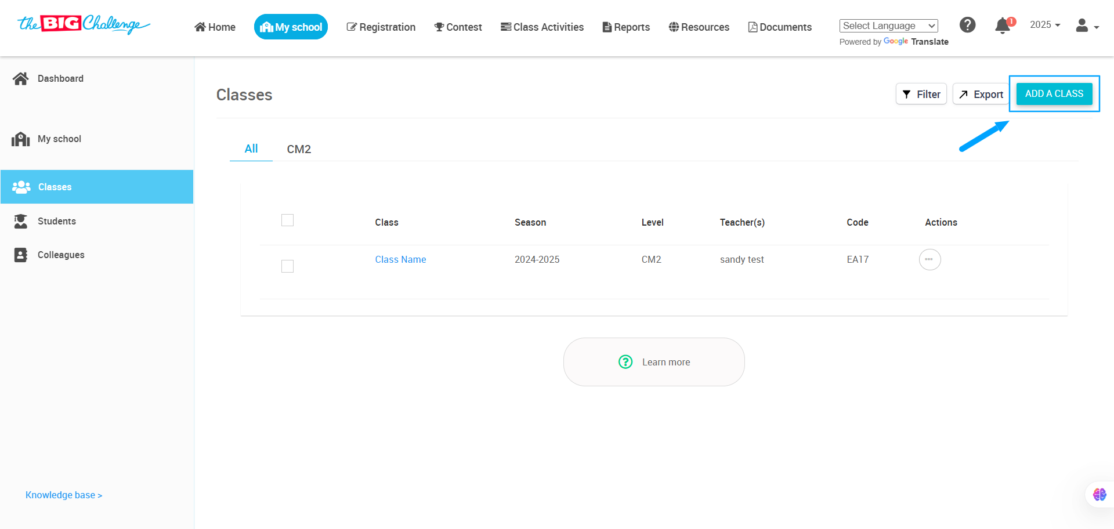Expand the 2025 year selector
The width and height of the screenshot is (1114, 529).
[1045, 25]
